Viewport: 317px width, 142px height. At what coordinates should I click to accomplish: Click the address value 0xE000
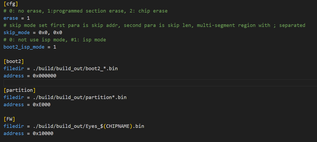pos(41,105)
